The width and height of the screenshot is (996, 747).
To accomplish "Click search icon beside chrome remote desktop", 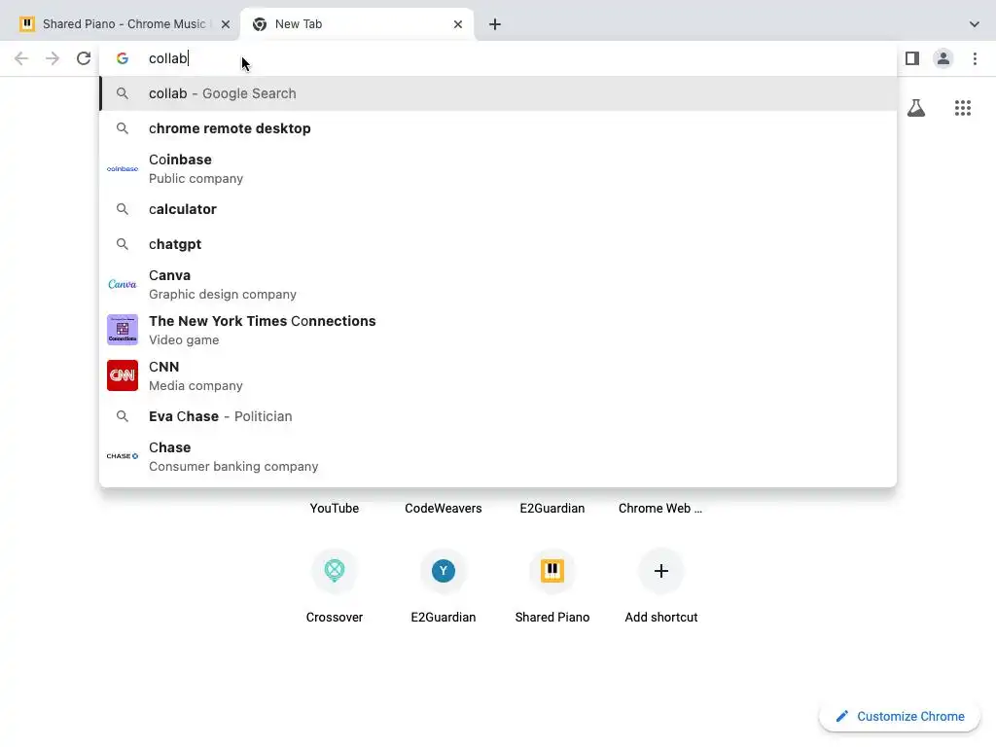I will tap(123, 128).
